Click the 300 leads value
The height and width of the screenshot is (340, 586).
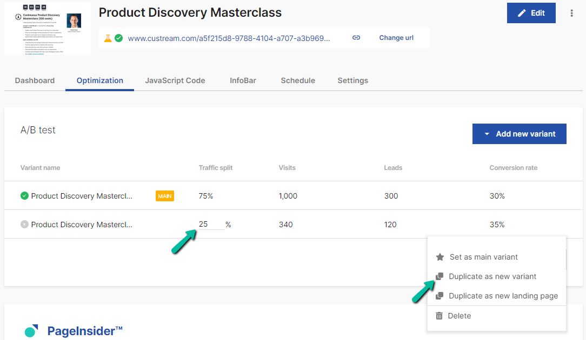(x=391, y=196)
